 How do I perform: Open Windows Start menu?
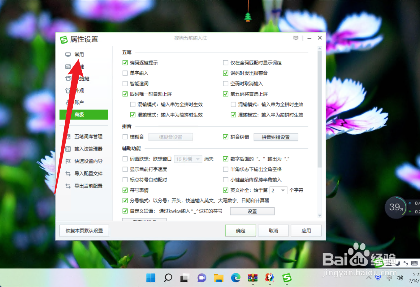pos(151,278)
